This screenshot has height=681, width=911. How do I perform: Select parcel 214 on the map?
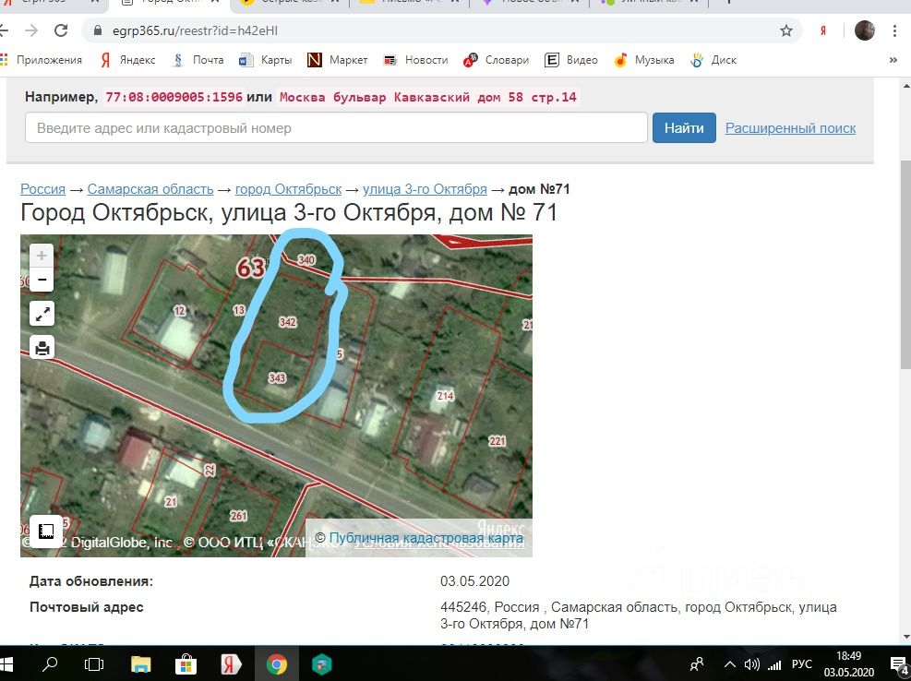445,396
